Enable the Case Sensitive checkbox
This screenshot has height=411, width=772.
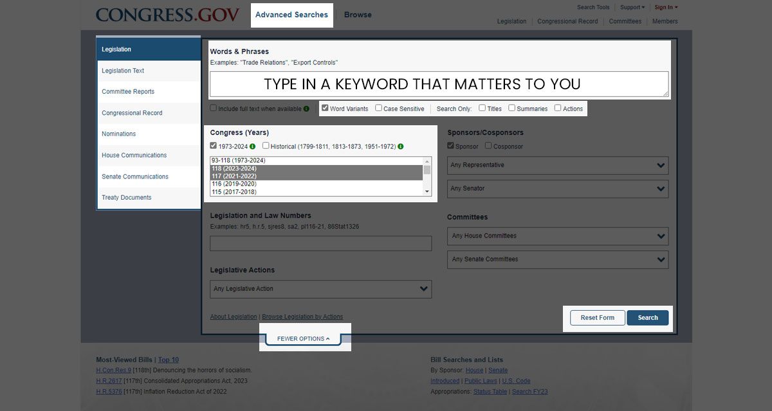pos(378,108)
